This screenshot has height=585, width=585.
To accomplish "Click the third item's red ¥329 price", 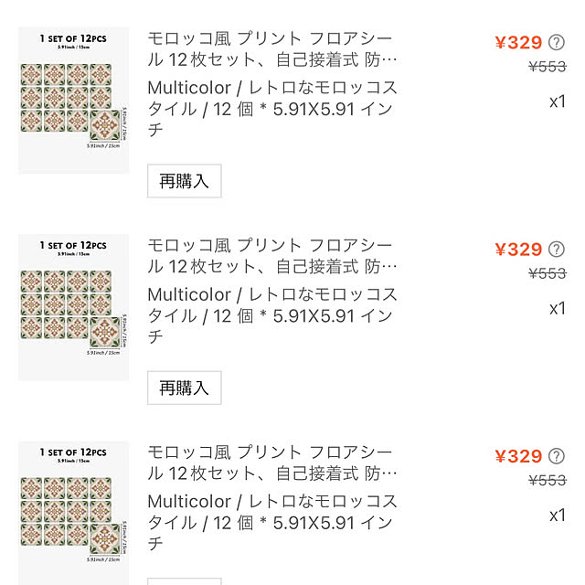I will coord(518,456).
